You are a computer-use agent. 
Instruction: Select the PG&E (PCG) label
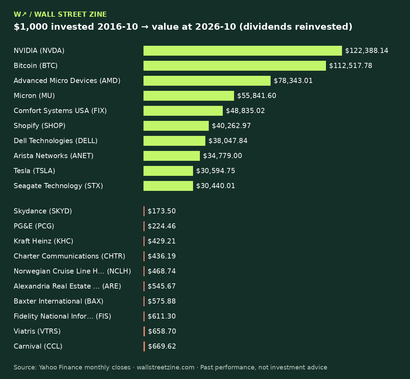tap(34, 226)
